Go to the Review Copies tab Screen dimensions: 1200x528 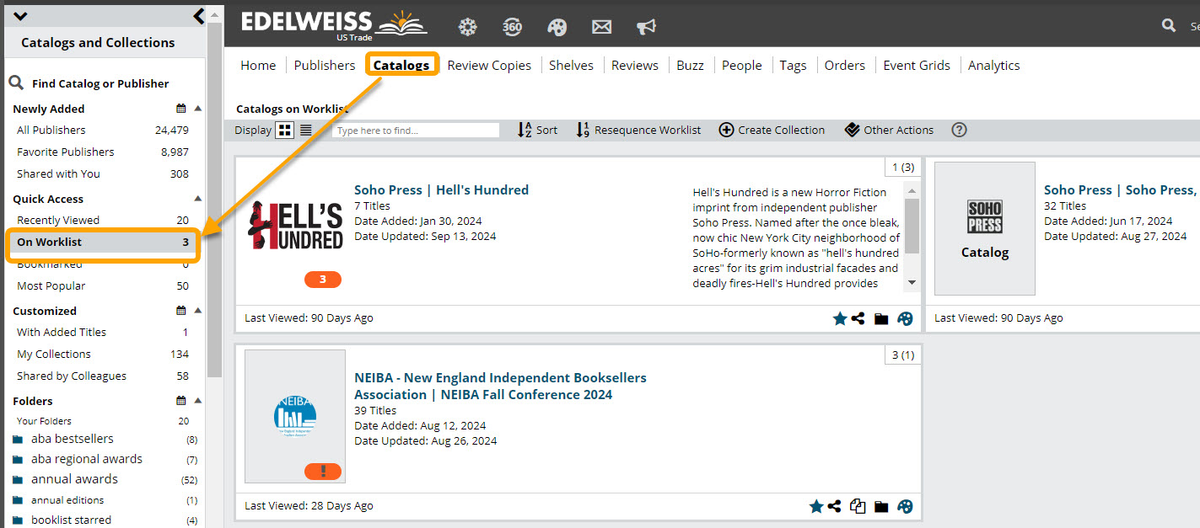[489, 65]
